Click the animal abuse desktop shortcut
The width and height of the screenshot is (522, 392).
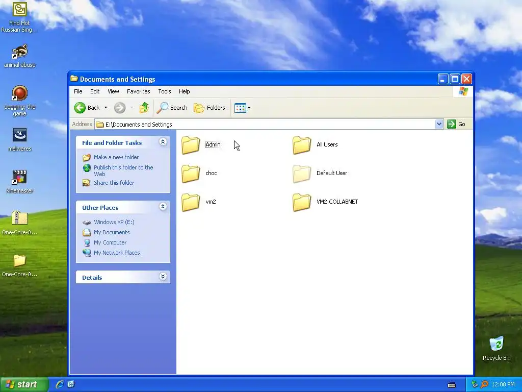coord(20,52)
